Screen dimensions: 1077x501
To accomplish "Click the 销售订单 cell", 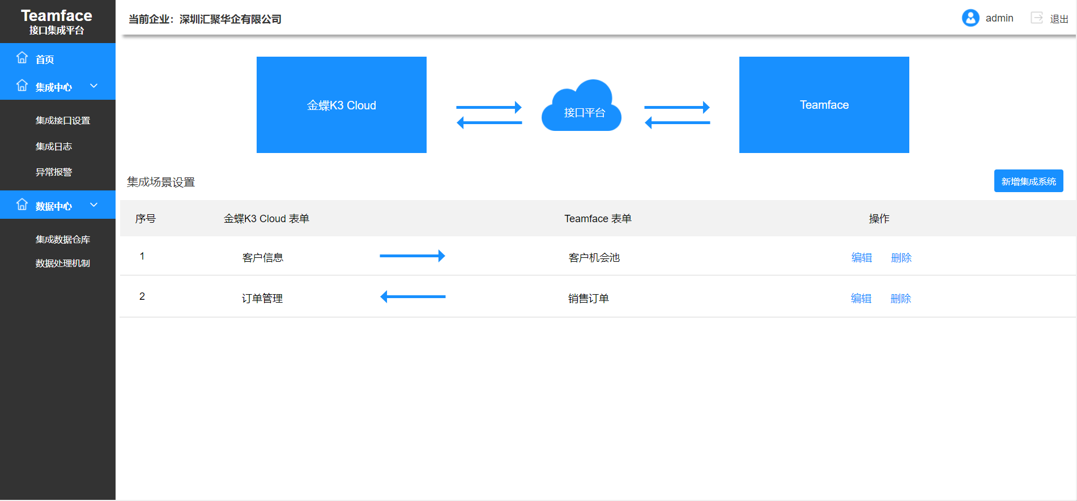I will click(589, 299).
